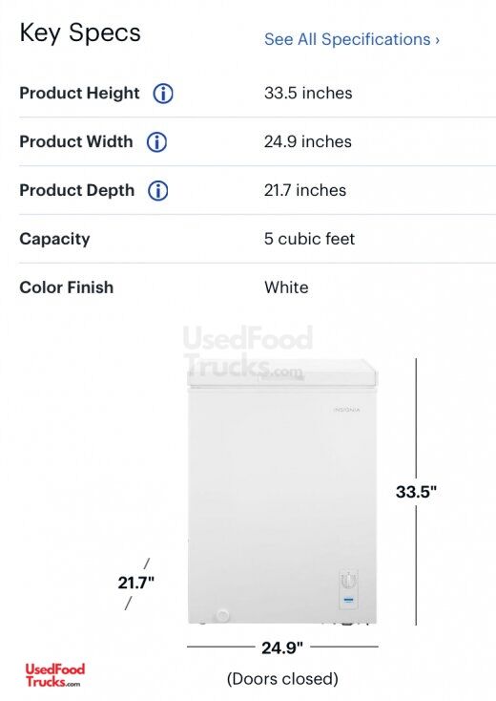Select the White color finish value
496x701 pixels.
tap(286, 287)
